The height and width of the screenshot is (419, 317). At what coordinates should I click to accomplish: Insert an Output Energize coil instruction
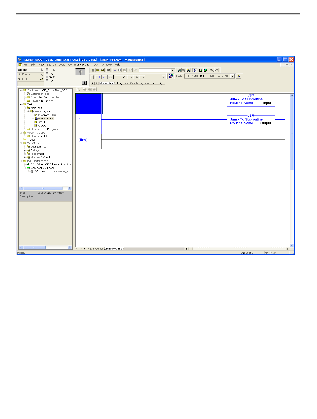point(130,77)
